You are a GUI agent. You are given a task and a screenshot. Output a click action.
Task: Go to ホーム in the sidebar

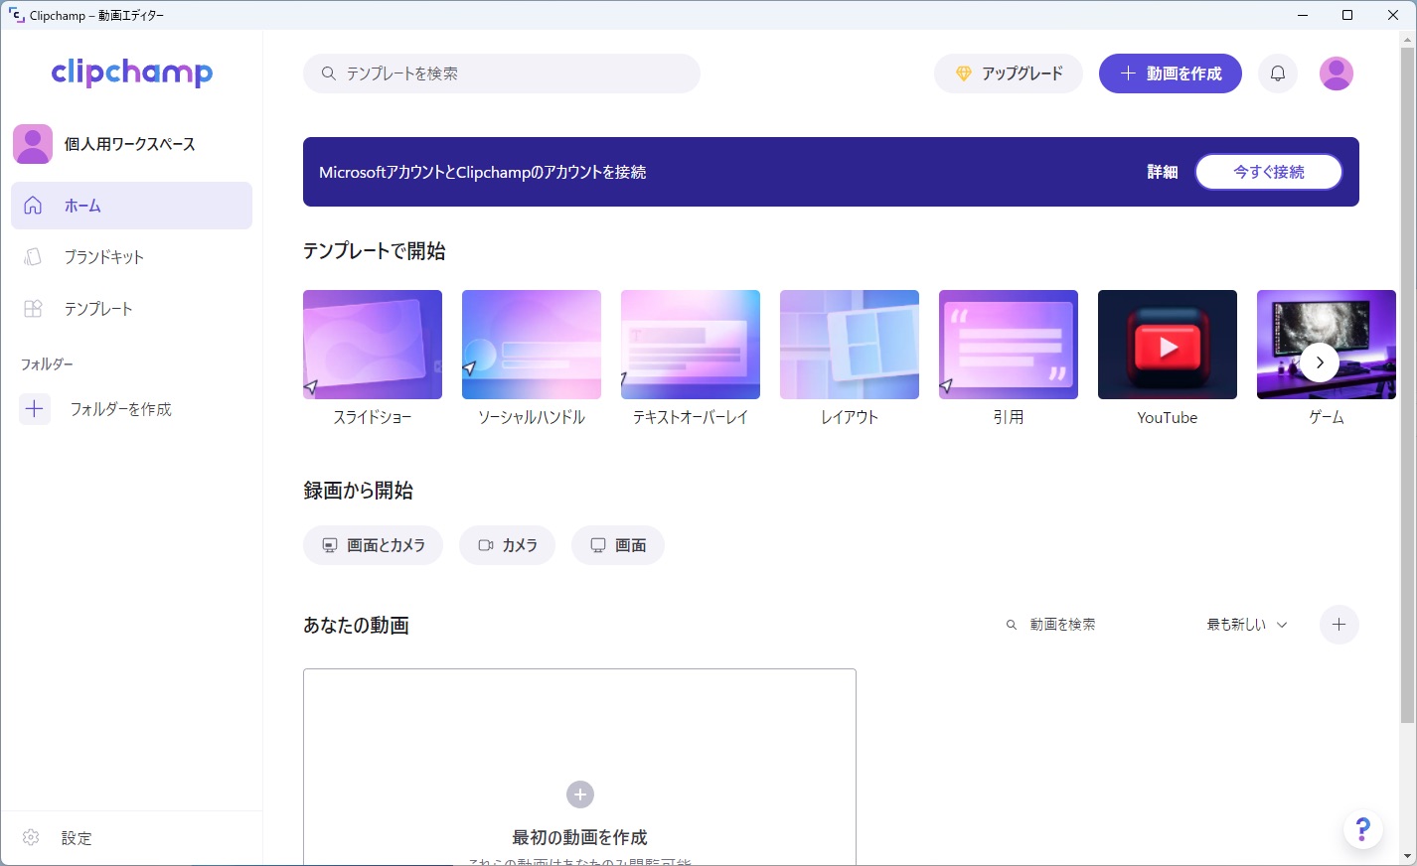131,206
